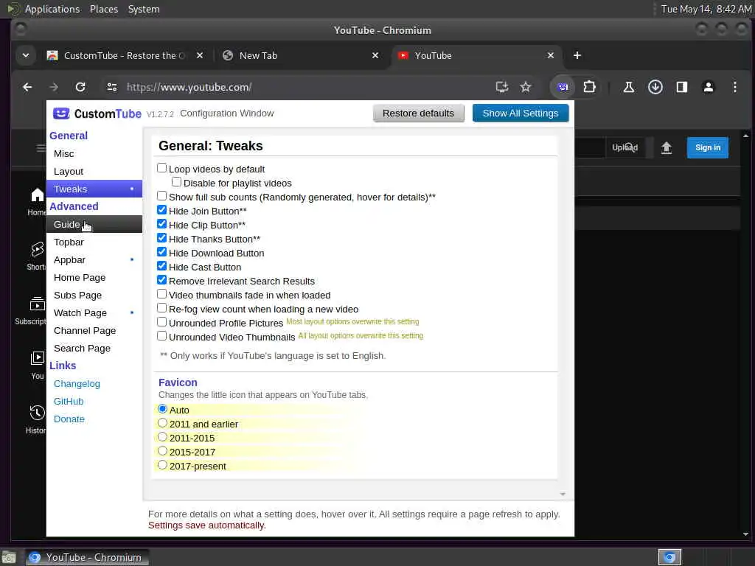Open Subscriptions icon in YouTube sidebar
This screenshot has width=755, height=566.
pos(37,304)
